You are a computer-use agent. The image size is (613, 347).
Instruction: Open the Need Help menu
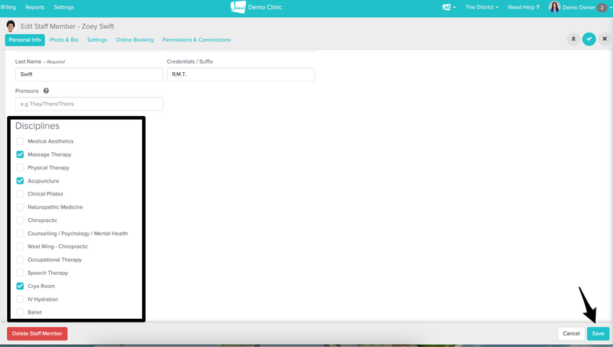523,7
